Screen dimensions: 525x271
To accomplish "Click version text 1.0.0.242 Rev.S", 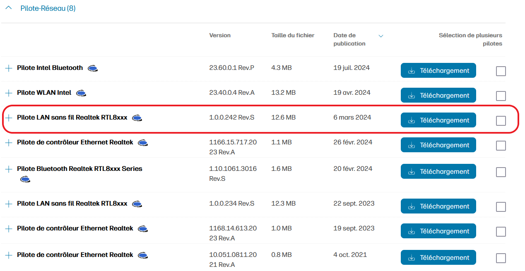I will (232, 118).
